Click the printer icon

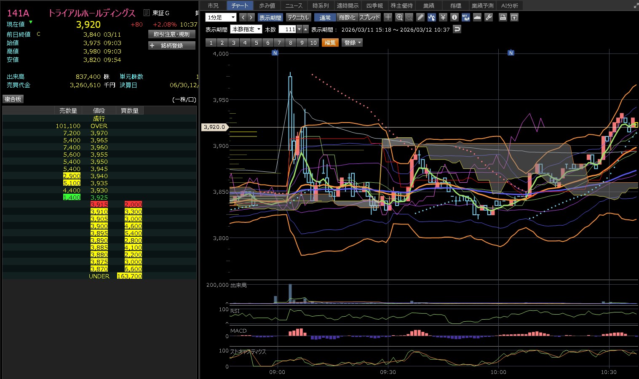click(x=503, y=17)
